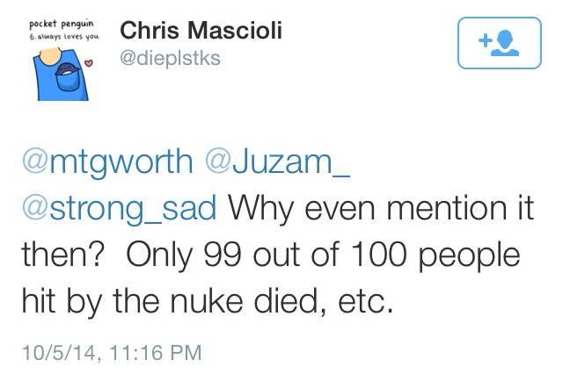Click the small heart in the avatar
Image resolution: width=563 pixels, height=381 pixels.
click(x=88, y=61)
